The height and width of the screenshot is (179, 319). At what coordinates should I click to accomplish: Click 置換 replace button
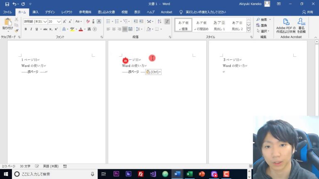click(262, 25)
